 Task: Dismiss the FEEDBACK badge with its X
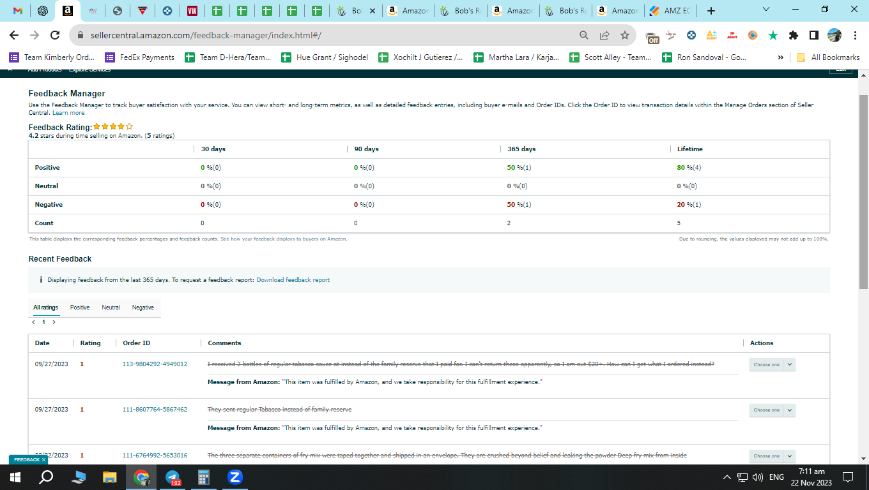pos(43,459)
